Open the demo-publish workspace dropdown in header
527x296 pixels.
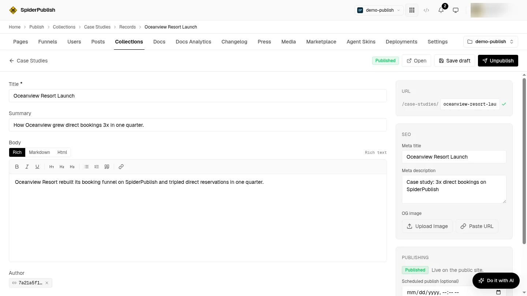click(x=379, y=10)
